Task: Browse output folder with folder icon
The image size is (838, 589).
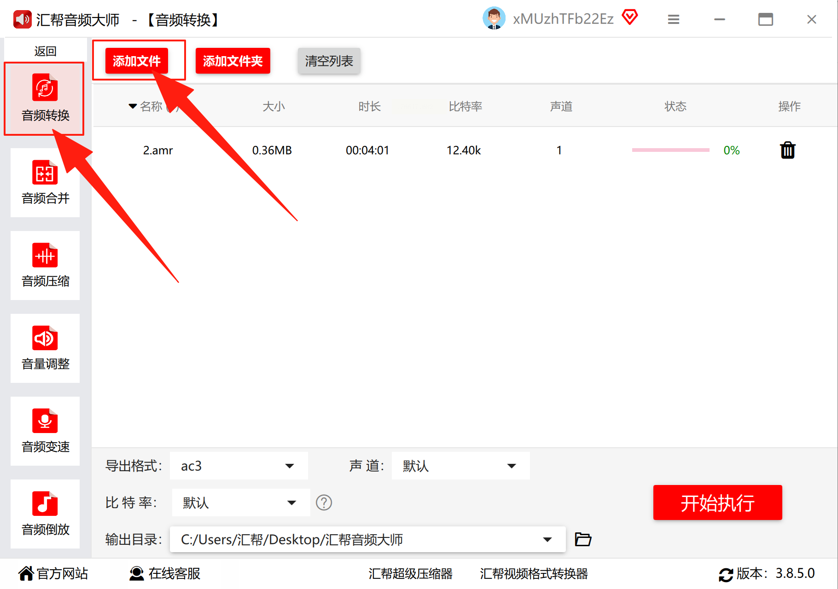Action: pyautogui.click(x=583, y=539)
